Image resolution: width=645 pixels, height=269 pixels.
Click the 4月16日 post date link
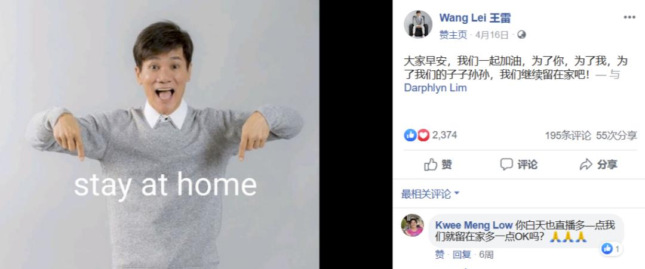[x=492, y=35]
